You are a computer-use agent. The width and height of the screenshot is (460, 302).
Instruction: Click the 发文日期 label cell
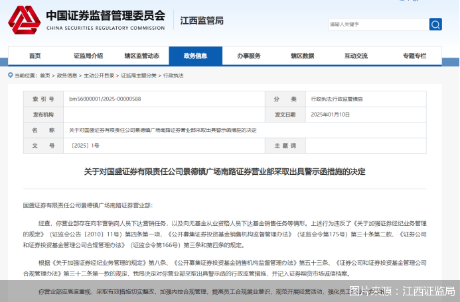coord(285,115)
